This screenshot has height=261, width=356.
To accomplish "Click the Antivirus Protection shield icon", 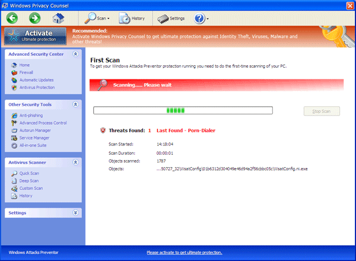I will [14, 88].
